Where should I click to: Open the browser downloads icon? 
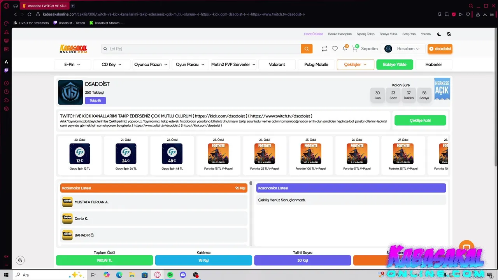(485, 14)
